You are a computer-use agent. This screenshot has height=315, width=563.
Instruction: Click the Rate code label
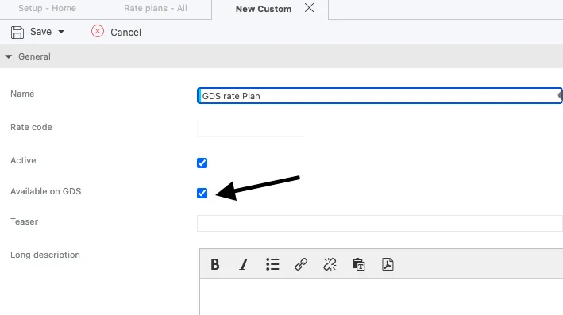coord(31,127)
